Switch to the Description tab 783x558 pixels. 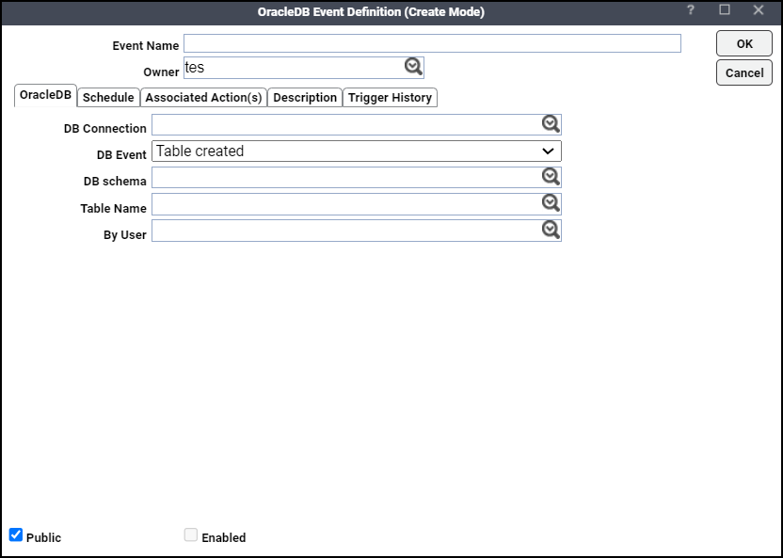point(305,97)
